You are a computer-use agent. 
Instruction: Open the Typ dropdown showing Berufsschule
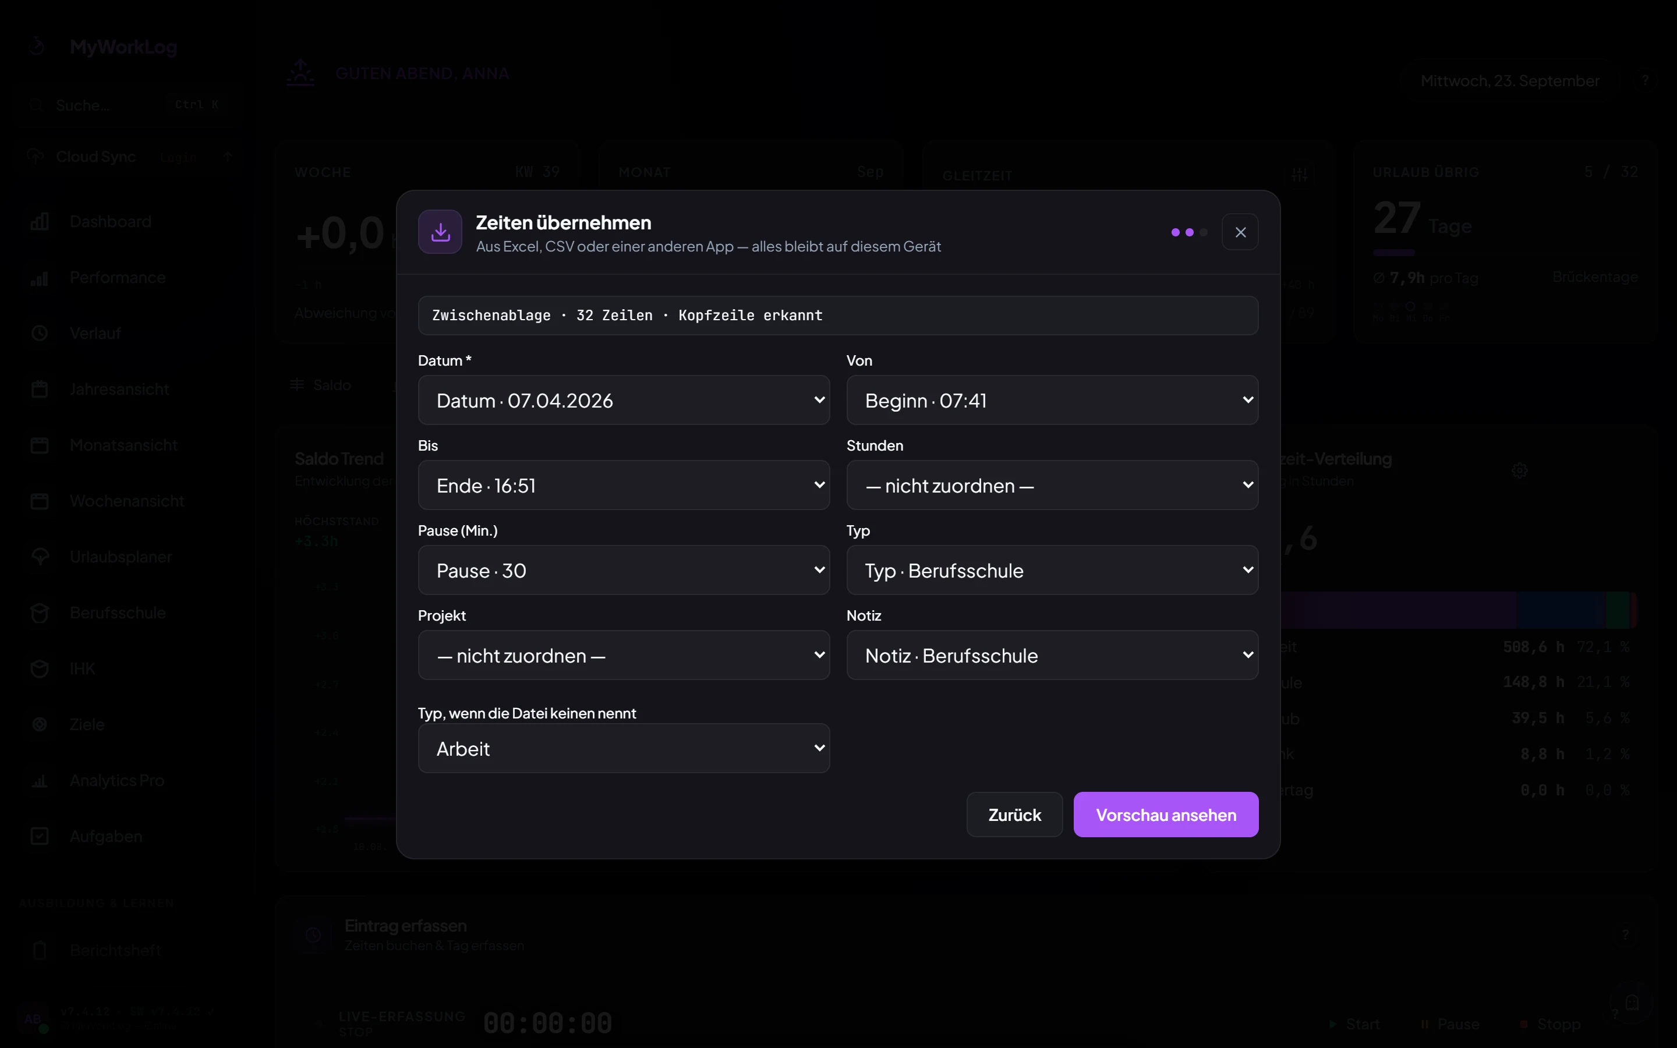click(x=1052, y=570)
